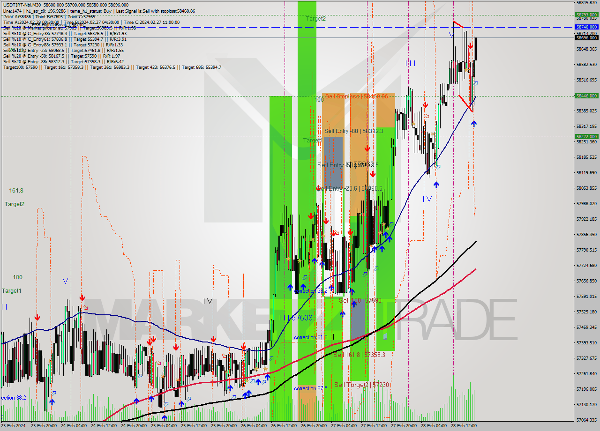Screen dimensions: 600x431
Task: Click the 58845.870 price axis label
Action: tap(586, 2)
